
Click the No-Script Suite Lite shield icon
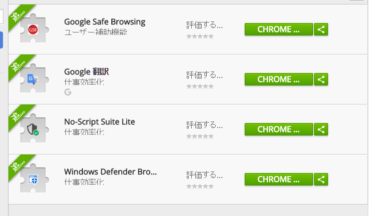pos(33,129)
